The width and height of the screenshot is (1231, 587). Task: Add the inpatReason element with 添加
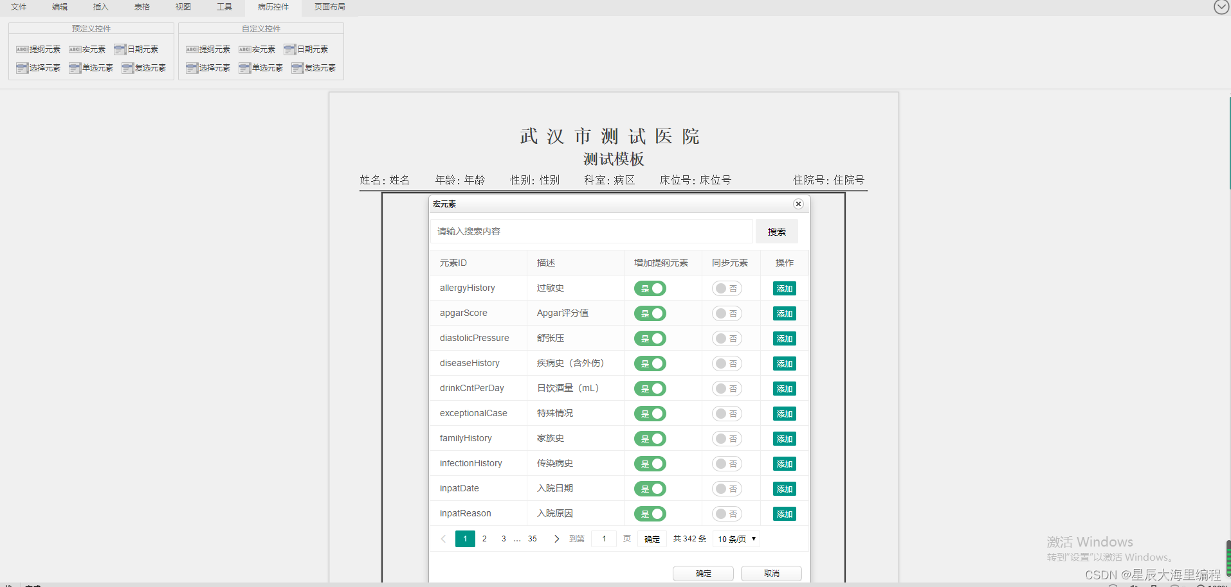point(785,514)
